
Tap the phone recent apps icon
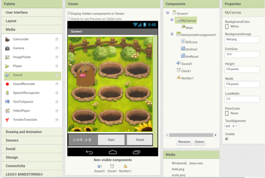136,152
